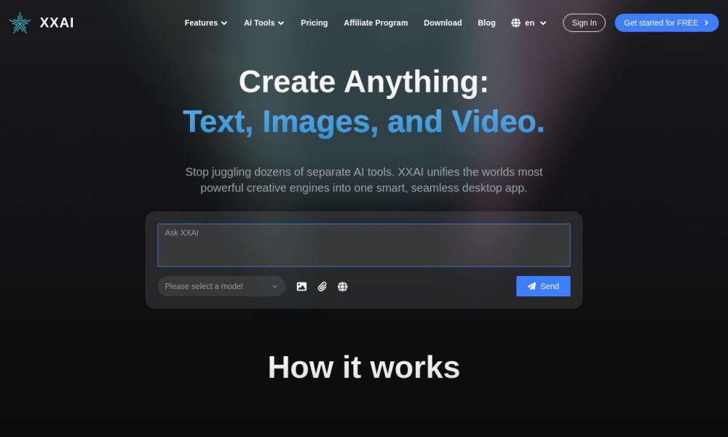Image resolution: width=728 pixels, height=437 pixels.
Task: Open the Download page
Action: pos(443,23)
